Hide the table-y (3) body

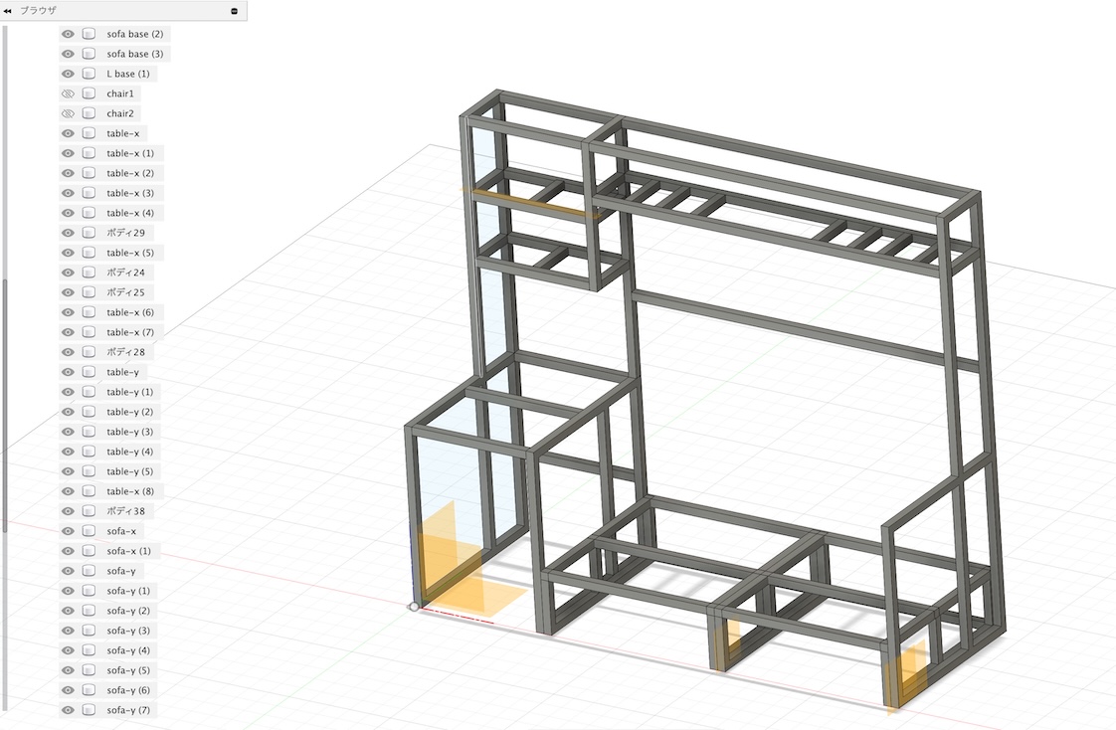[68, 432]
